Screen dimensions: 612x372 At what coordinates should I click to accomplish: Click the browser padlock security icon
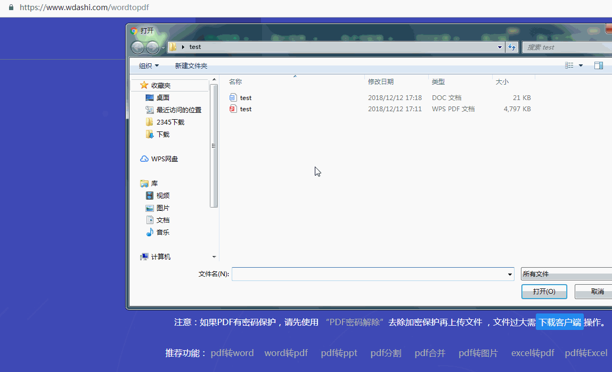coord(11,7)
